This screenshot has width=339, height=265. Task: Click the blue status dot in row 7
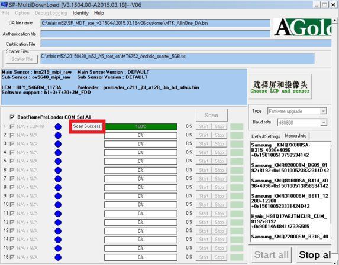click(x=58, y=179)
